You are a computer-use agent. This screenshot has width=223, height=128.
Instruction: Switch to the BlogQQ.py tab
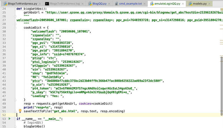coord(99,4)
